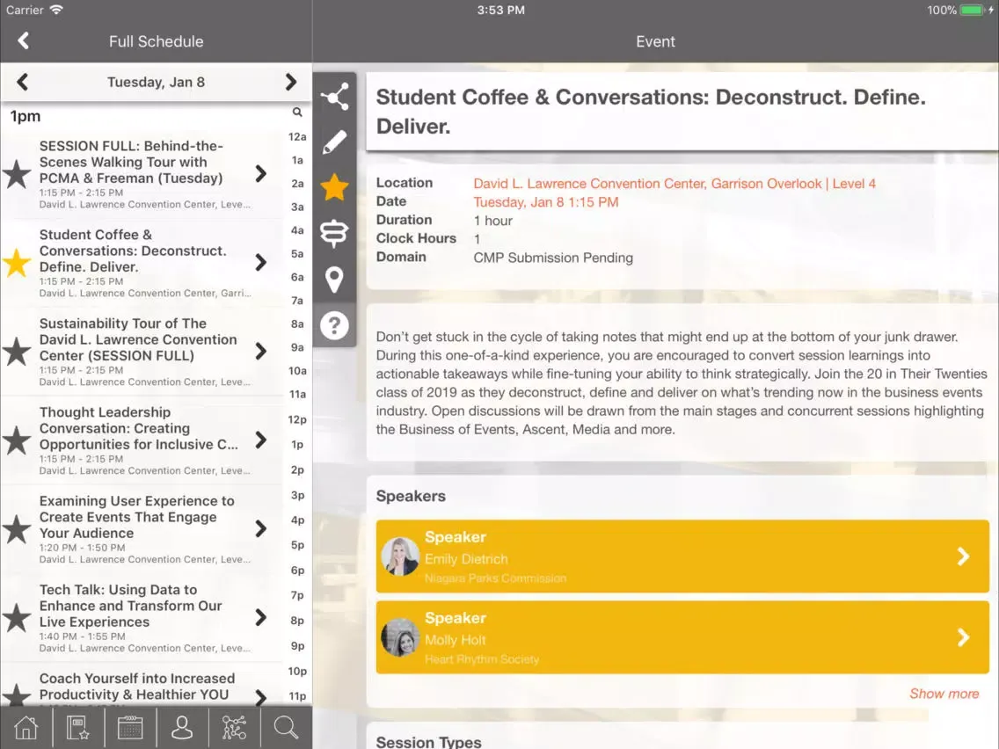This screenshot has height=749, width=999.
Task: Open chevron for Thought Leadership Conversation
Action: click(260, 440)
